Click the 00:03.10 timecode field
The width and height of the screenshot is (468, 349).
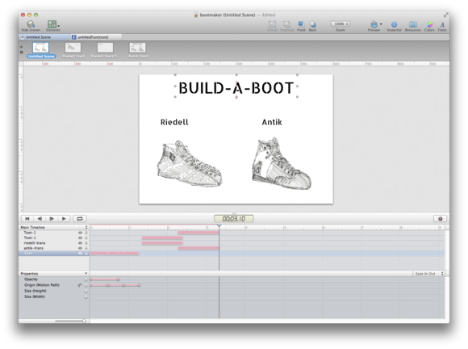234,219
